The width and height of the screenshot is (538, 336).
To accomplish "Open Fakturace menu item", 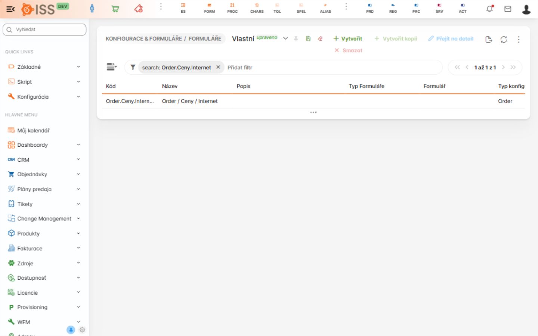I will coord(44,249).
